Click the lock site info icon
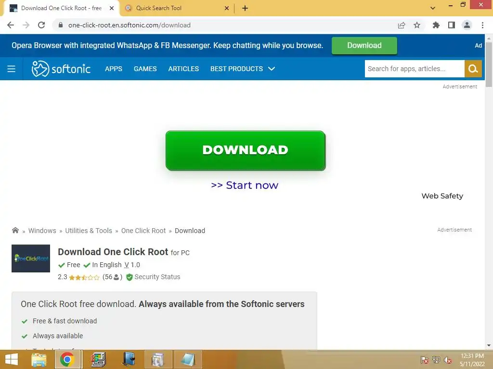 pyautogui.click(x=61, y=25)
